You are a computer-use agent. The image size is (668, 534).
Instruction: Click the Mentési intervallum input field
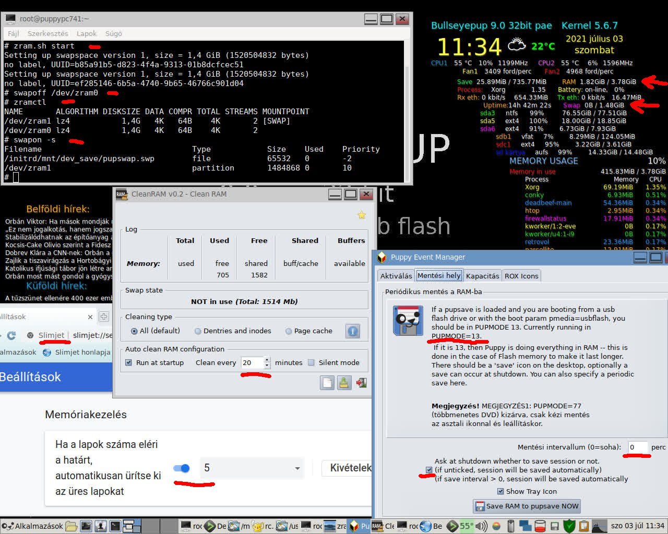coord(637,447)
